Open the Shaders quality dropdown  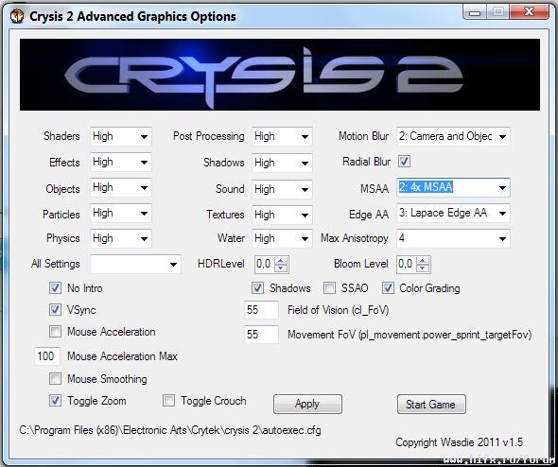click(x=121, y=136)
